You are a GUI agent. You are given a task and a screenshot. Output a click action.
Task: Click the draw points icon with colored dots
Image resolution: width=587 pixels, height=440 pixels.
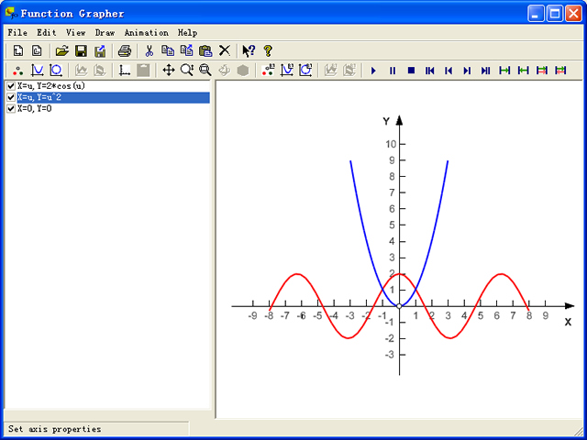pos(18,70)
